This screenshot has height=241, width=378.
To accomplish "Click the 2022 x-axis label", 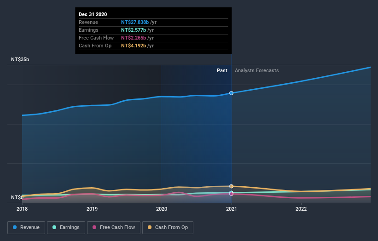I will click(301, 209).
